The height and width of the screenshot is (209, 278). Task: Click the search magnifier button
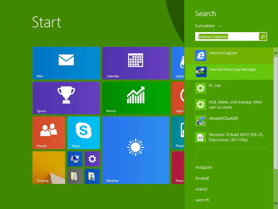(263, 36)
